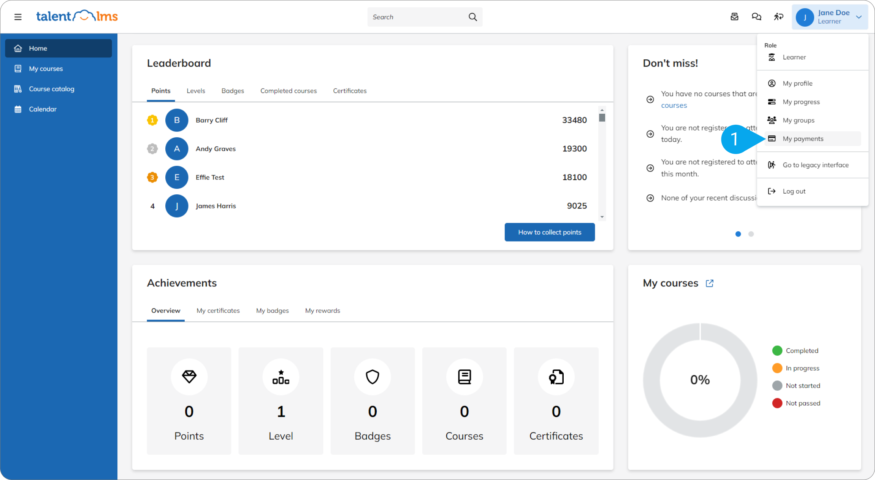
Task: Click the My payments card icon
Action: point(772,138)
